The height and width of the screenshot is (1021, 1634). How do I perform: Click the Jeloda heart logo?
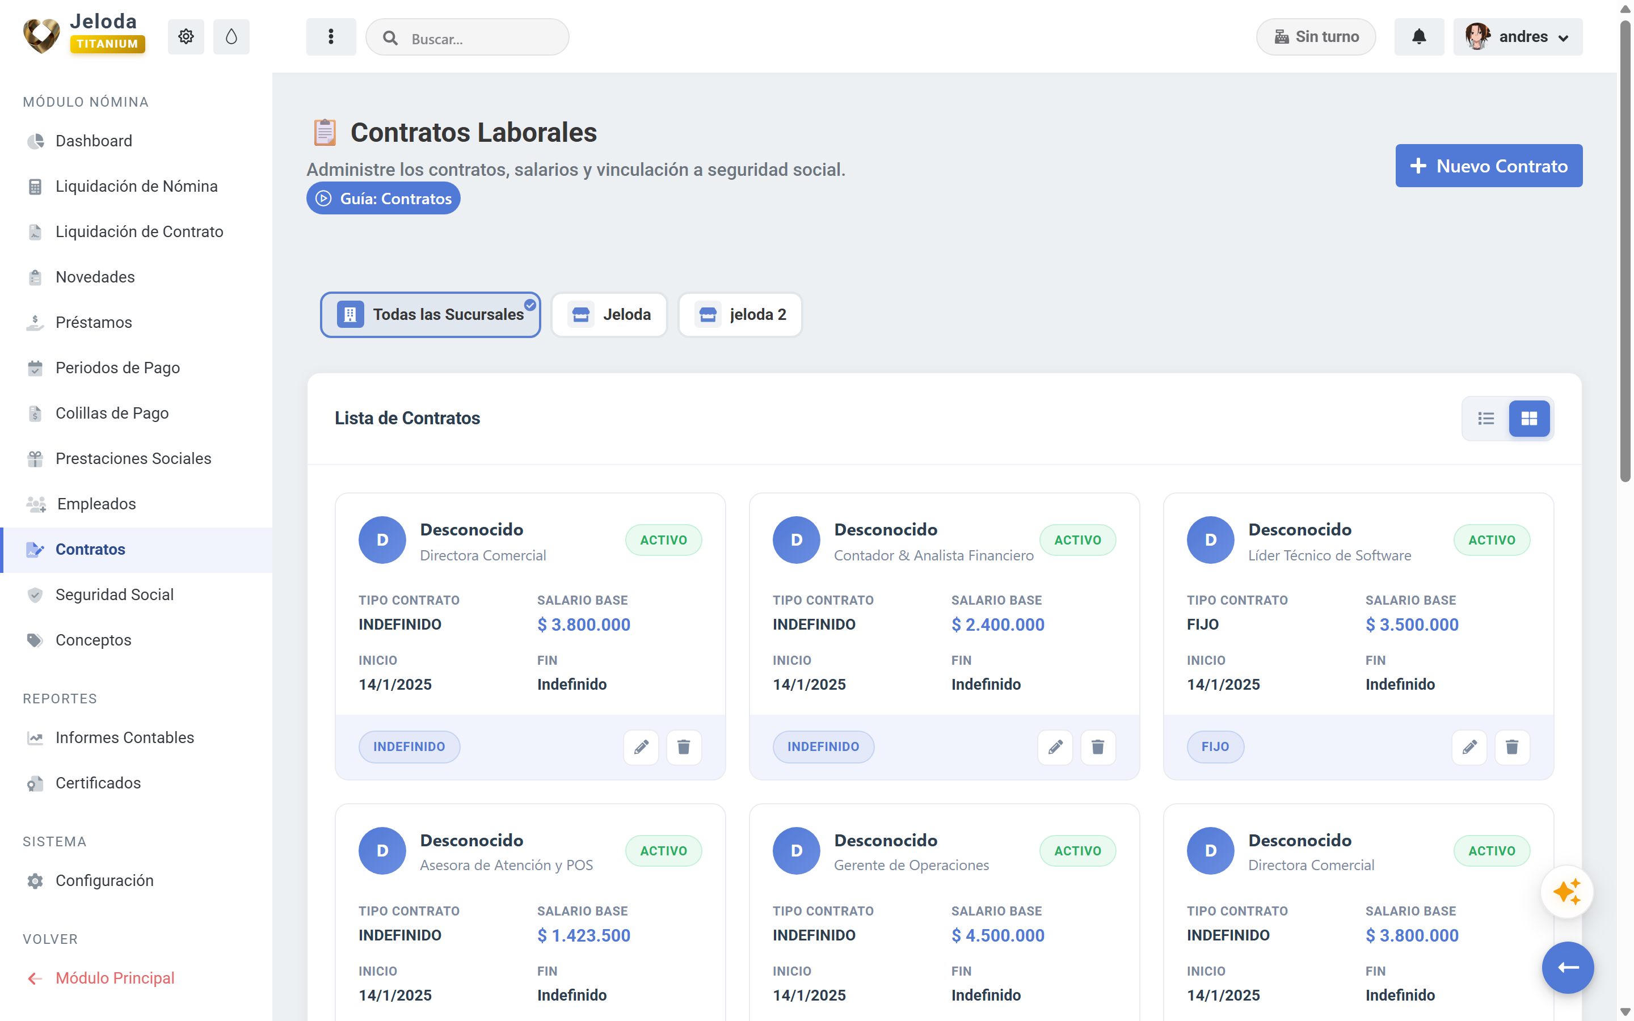click(x=42, y=35)
